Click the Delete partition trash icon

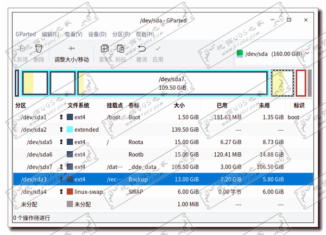(39, 49)
